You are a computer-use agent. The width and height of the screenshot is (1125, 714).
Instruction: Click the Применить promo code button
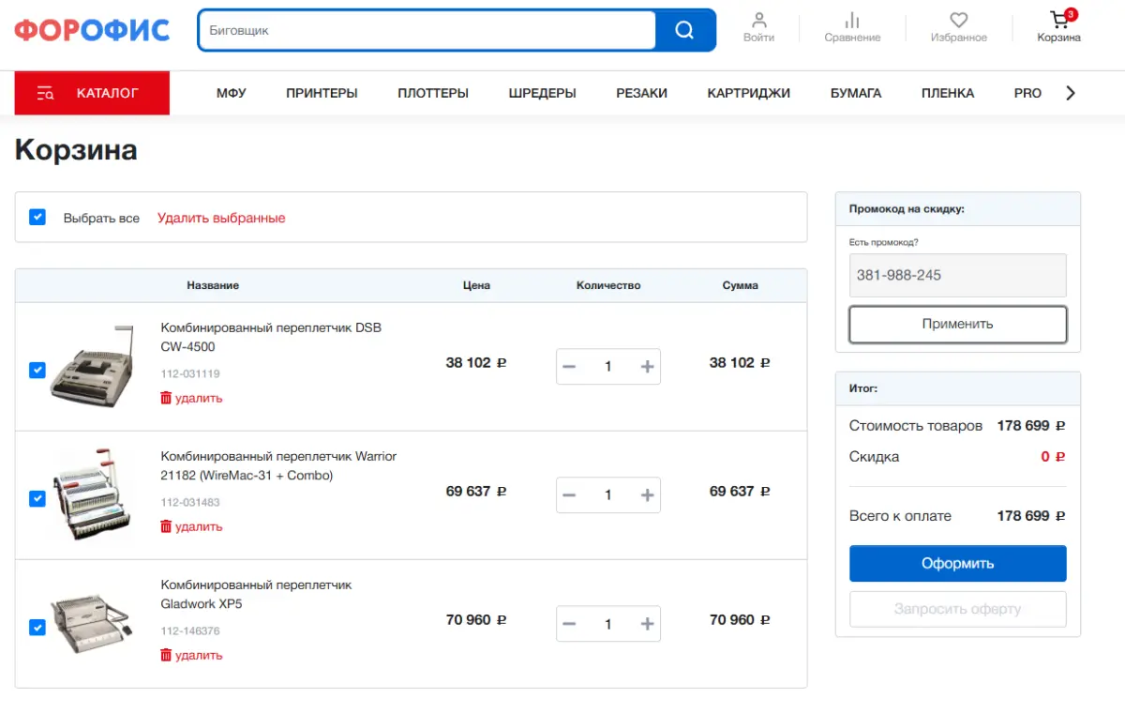[957, 324]
